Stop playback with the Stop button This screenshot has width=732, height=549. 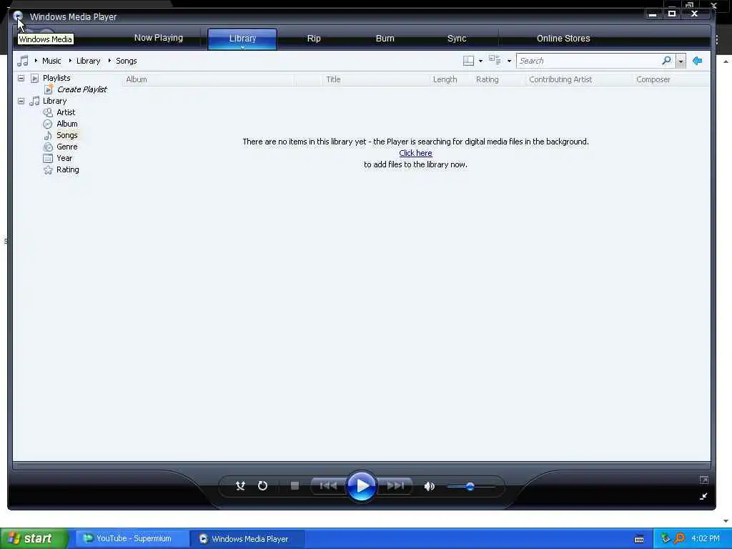(295, 486)
